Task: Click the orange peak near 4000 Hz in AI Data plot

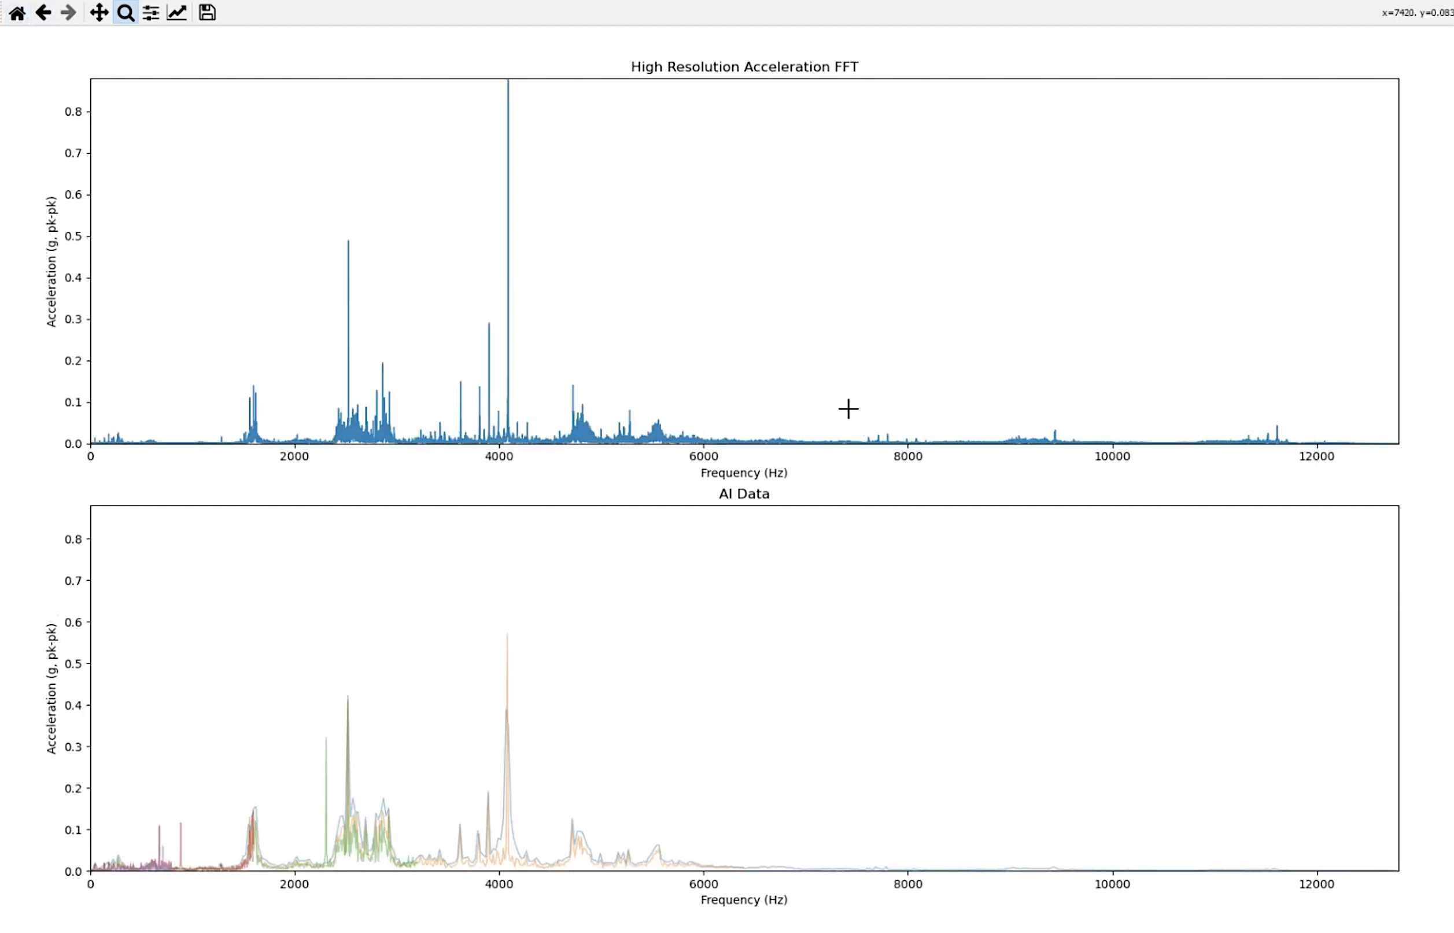Action: click(x=507, y=666)
